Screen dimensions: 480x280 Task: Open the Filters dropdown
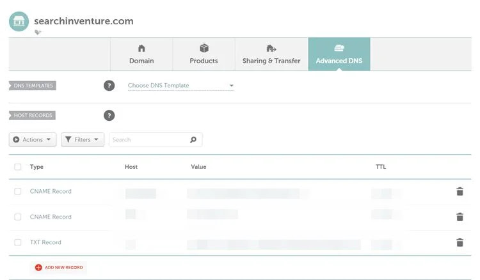83,140
